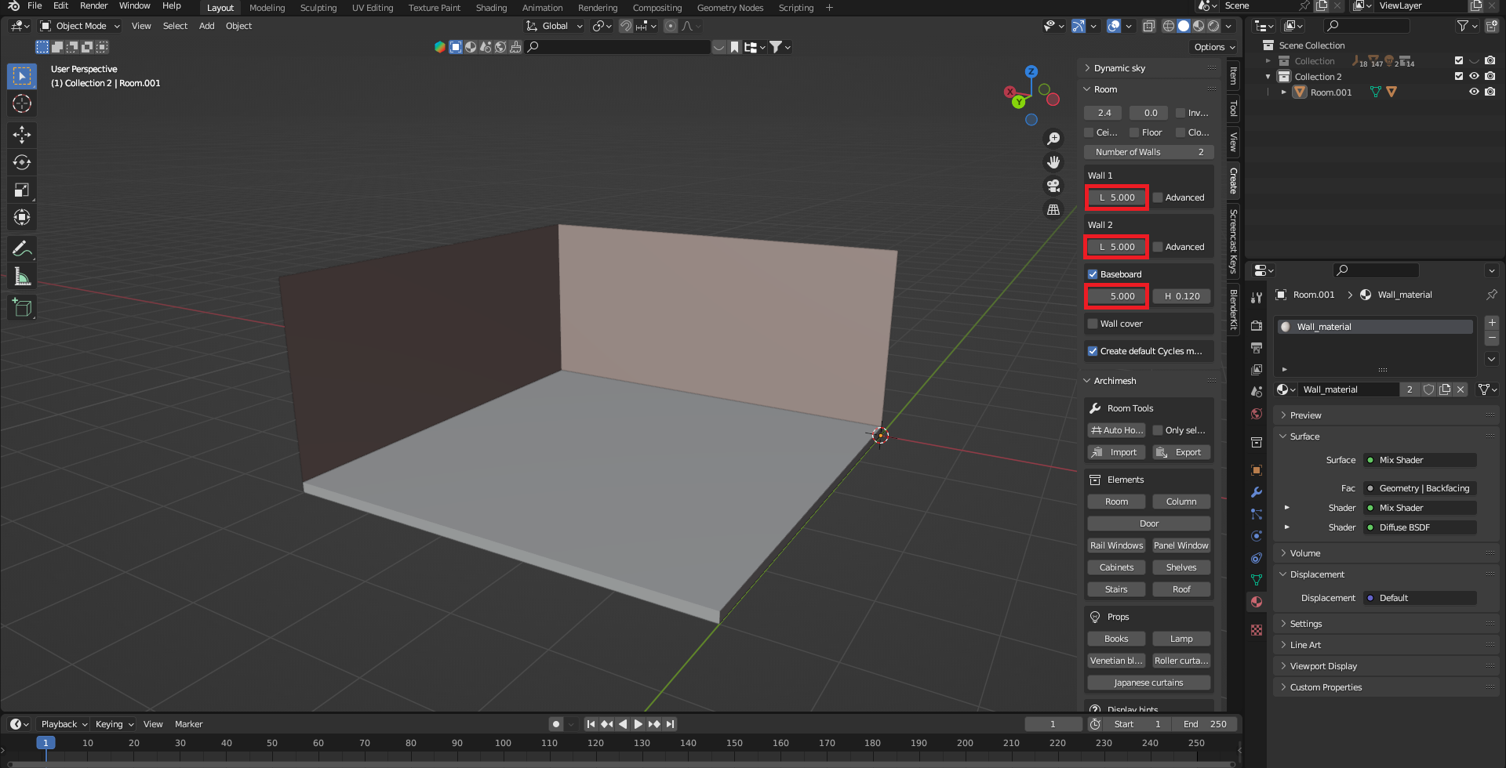Enable the Wall cover checkbox
This screenshot has height=768, width=1506.
(x=1093, y=324)
